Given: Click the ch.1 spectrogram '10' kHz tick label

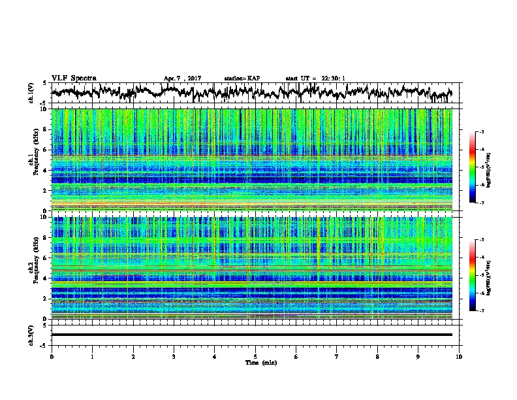Looking at the screenshot, I should (44, 109).
